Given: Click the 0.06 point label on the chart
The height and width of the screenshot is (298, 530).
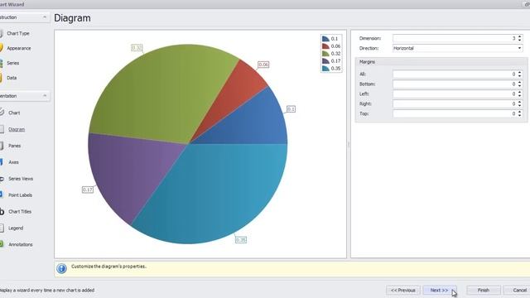Looking at the screenshot, I should click(x=263, y=65).
